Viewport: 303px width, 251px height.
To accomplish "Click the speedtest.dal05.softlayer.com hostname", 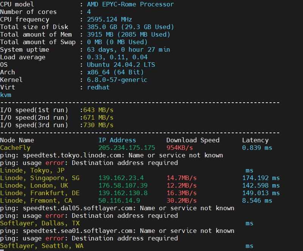I will pos(73,208).
